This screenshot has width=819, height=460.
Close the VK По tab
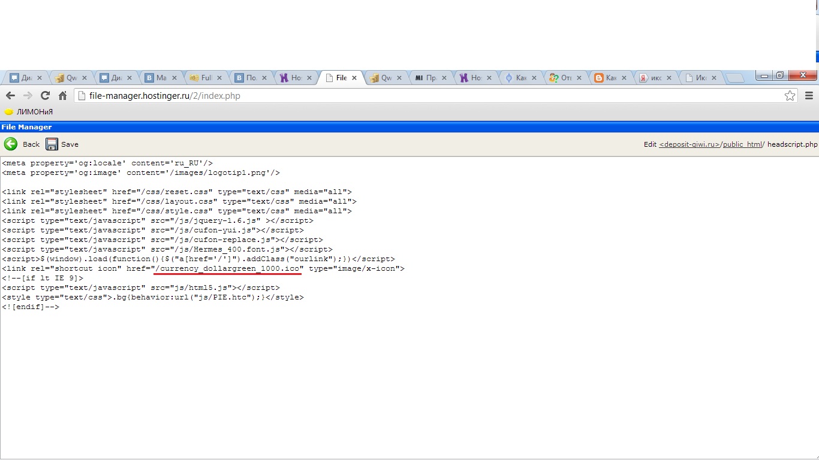[x=264, y=78]
